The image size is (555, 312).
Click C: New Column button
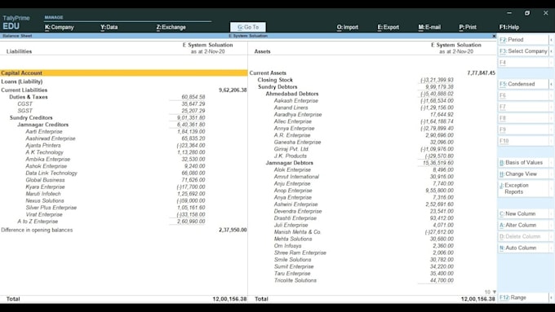[x=523, y=213]
